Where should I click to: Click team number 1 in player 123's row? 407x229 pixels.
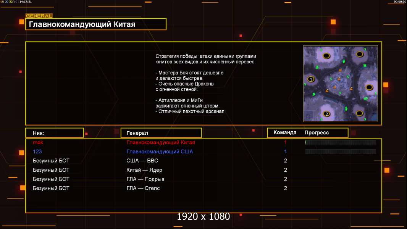(285, 152)
